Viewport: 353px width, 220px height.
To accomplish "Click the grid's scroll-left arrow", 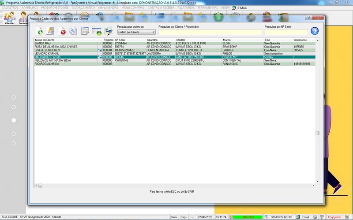I will (36, 186).
